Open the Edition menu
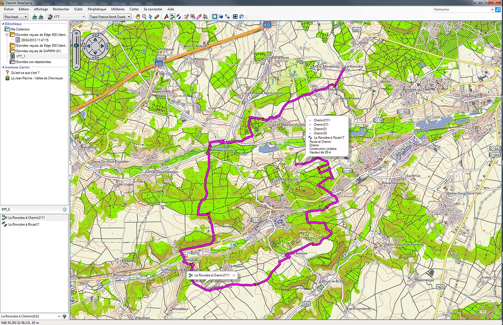 point(24,9)
